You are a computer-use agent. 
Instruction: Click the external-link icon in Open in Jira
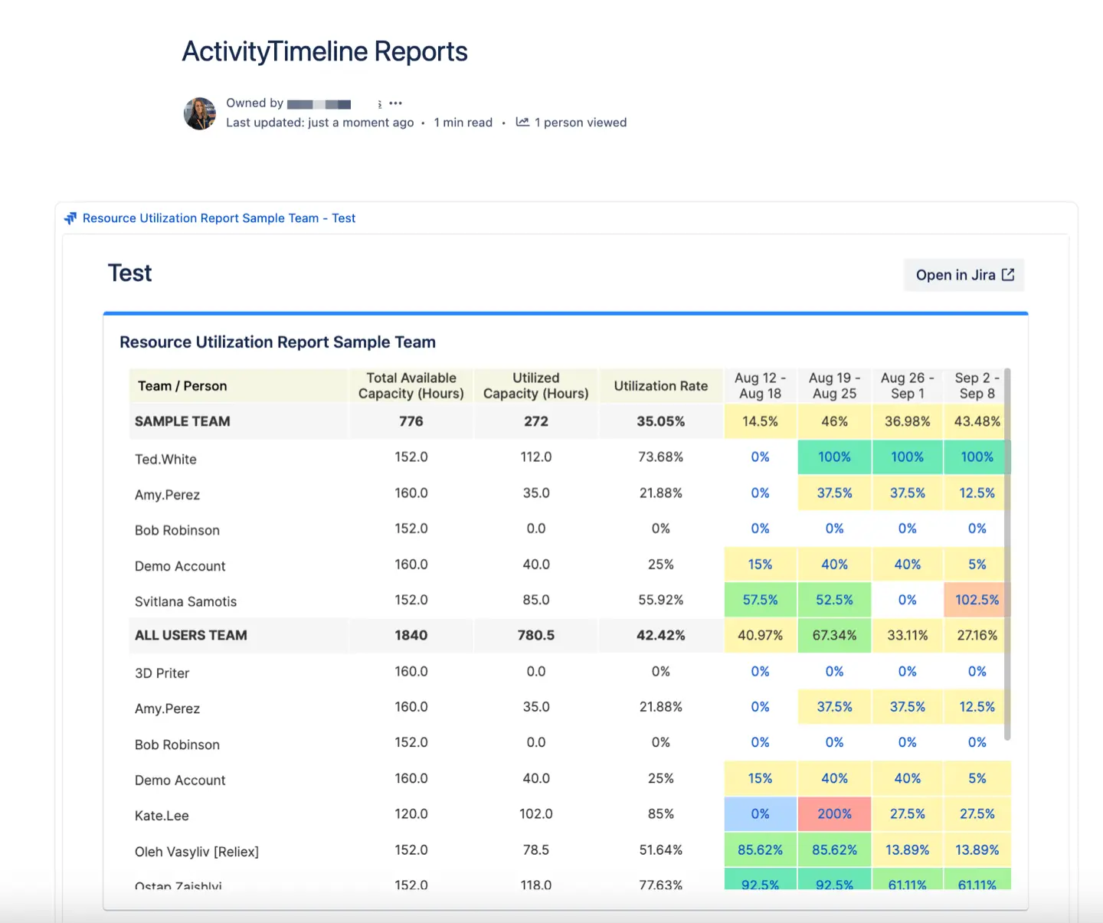(x=1008, y=275)
